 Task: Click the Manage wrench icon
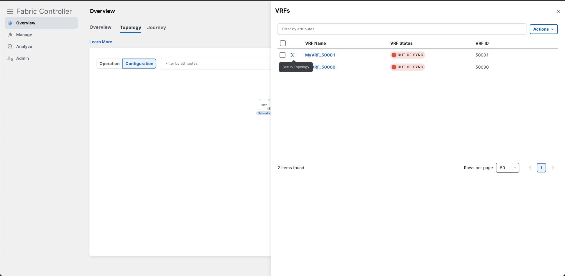click(10, 35)
